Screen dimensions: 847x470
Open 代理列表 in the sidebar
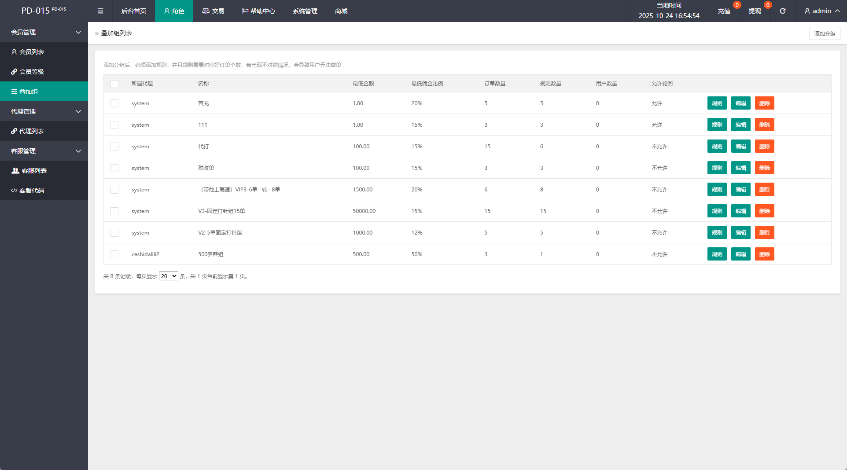point(32,131)
